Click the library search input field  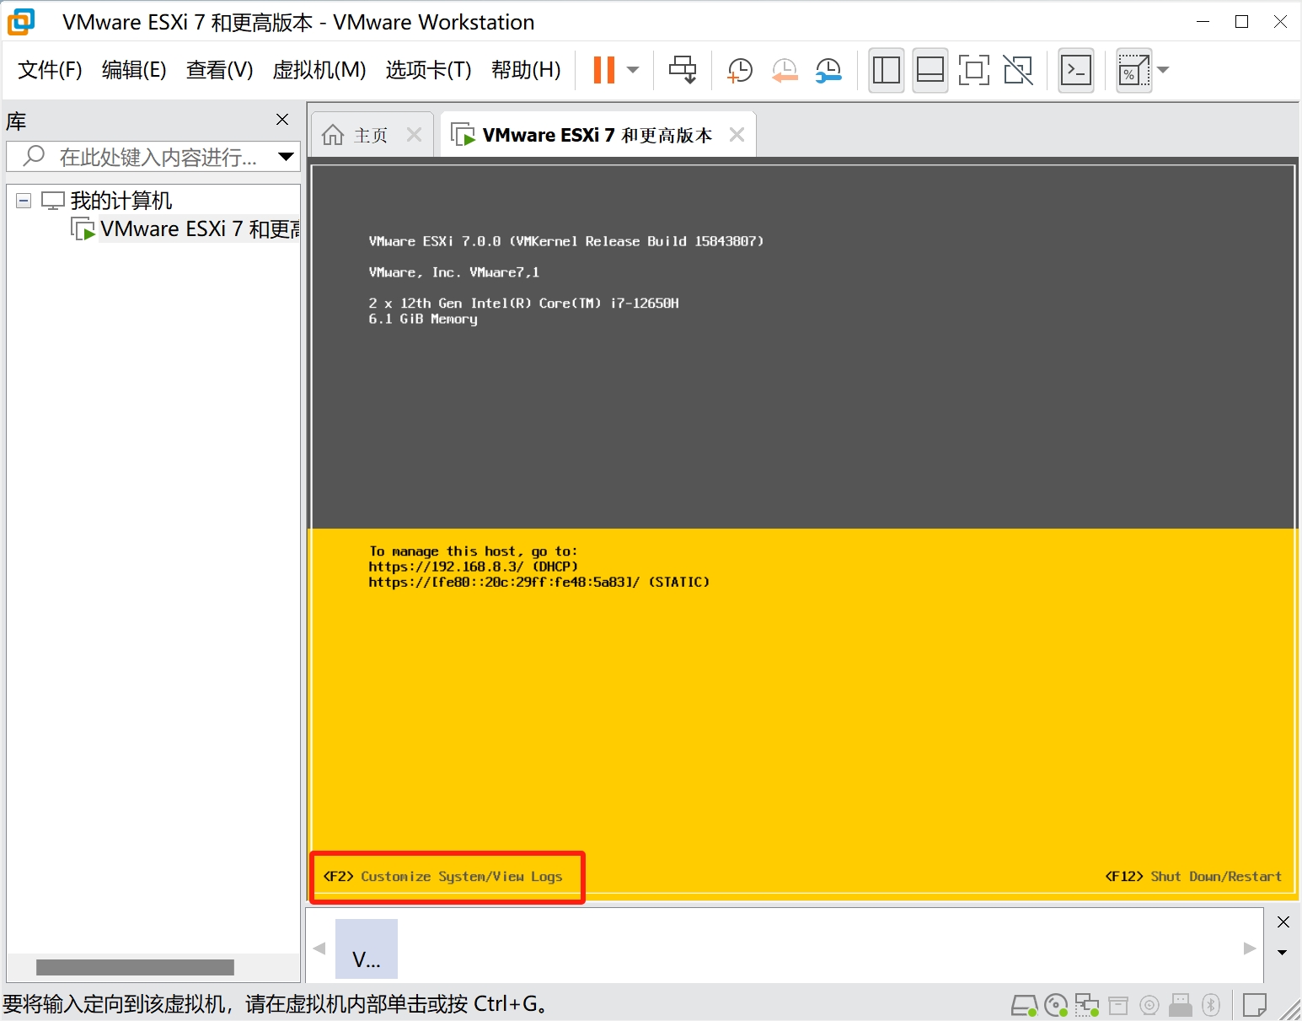click(x=157, y=156)
